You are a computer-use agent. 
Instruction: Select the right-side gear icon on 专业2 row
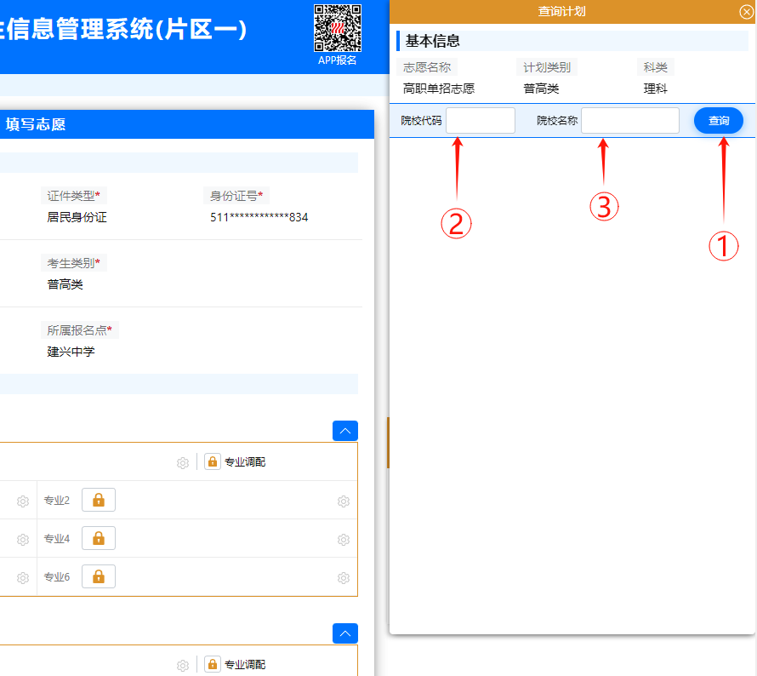[x=343, y=500]
